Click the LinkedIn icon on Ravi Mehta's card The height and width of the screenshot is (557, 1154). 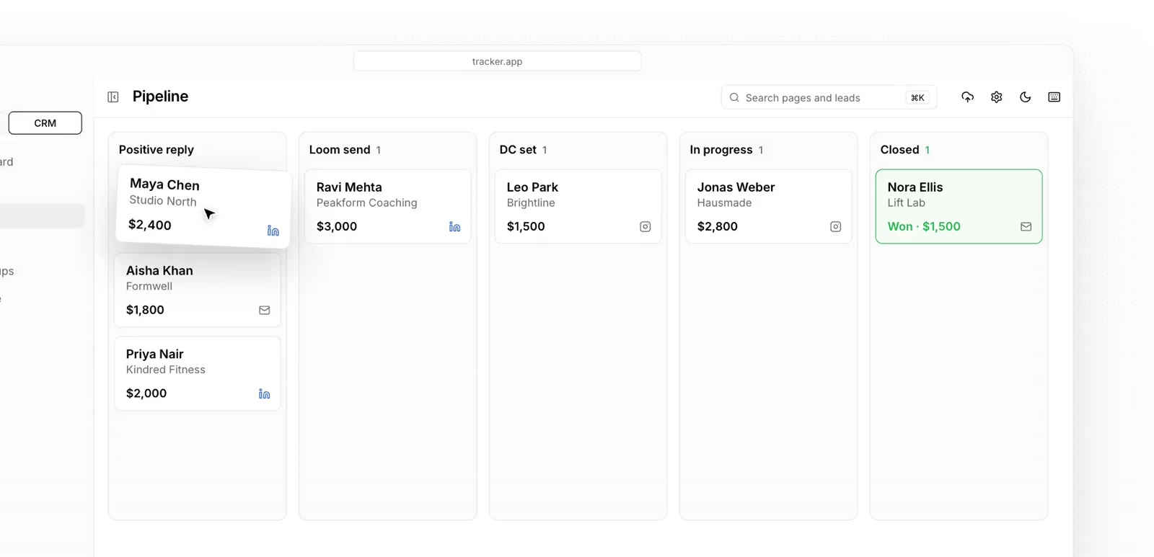[454, 227]
